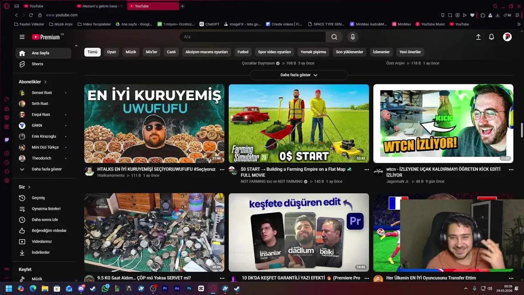Expand the 'Siz' section arrow
Screen dimensions: 524x295
[x=29, y=187]
